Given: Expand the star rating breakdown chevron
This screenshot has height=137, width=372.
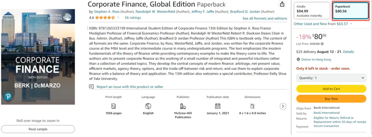Looking at the screenshot, I should pyautogui.click(x=118, y=18).
